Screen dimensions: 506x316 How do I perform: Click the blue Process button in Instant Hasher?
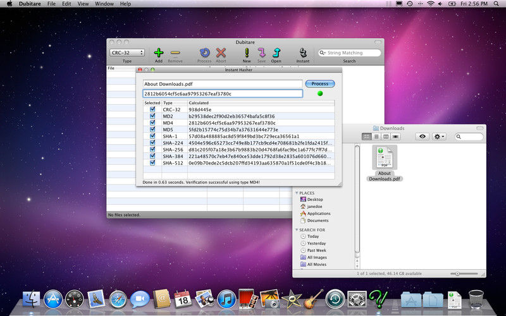320,84
